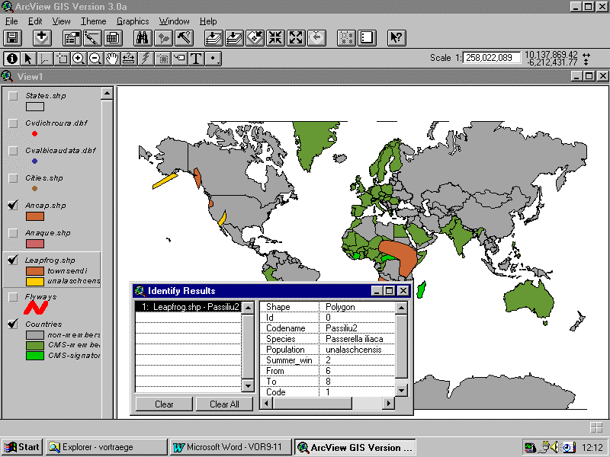The image size is (610, 457).
Task: Open the Help menu
Action: [x=208, y=21]
